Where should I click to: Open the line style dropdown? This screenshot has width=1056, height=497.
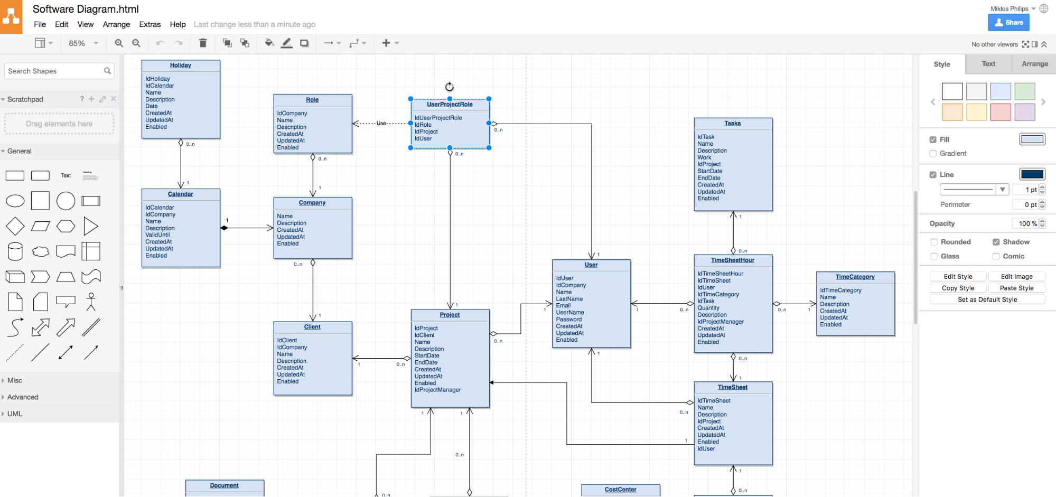coord(974,190)
